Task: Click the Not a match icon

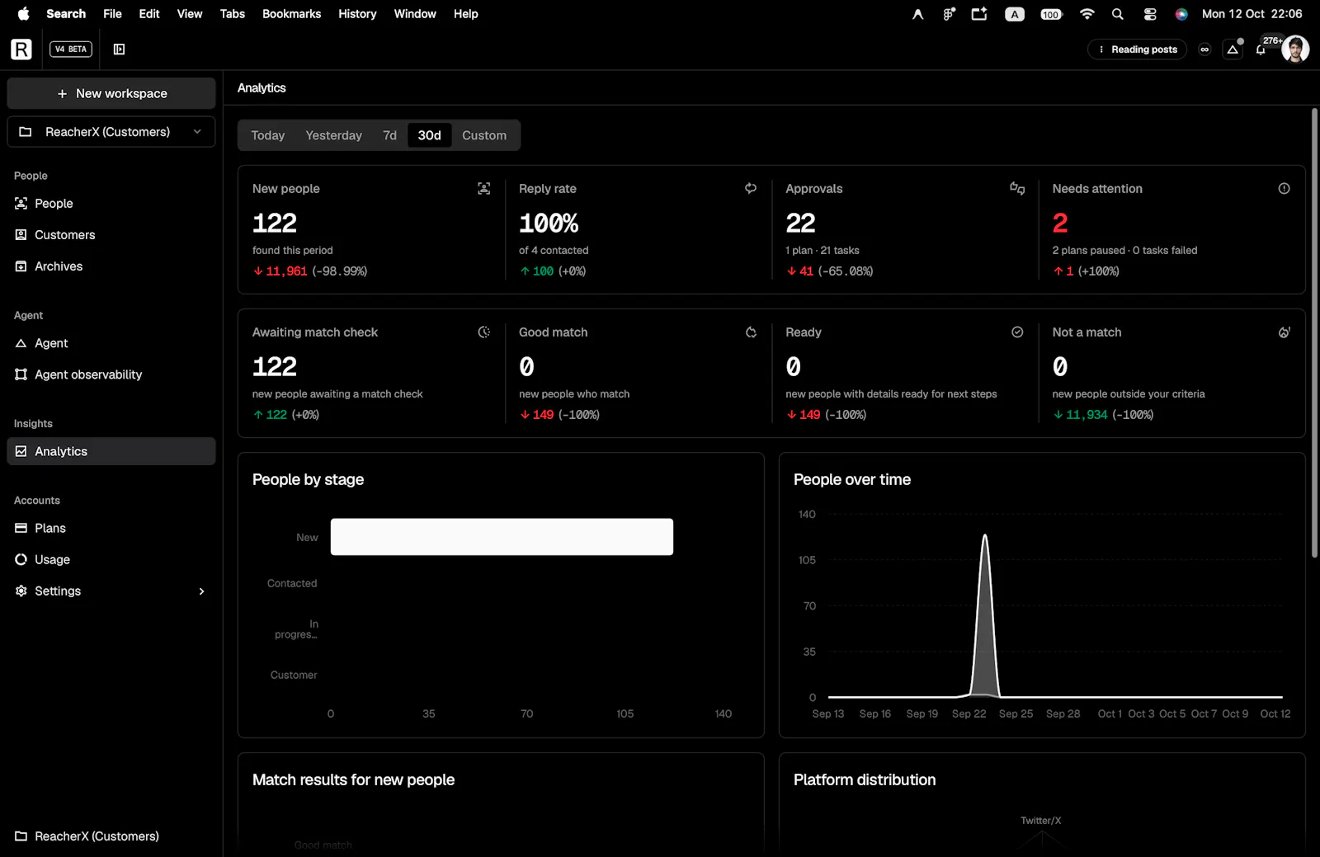Action: pos(1284,332)
